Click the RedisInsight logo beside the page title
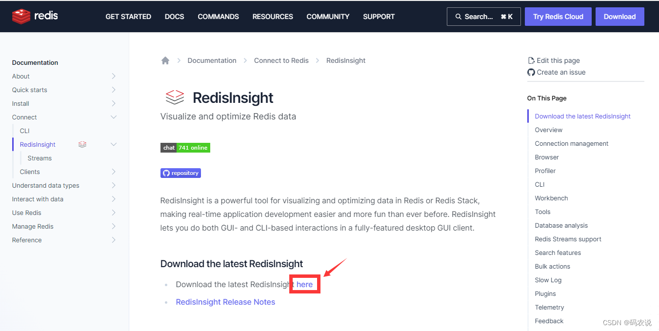 (x=175, y=97)
